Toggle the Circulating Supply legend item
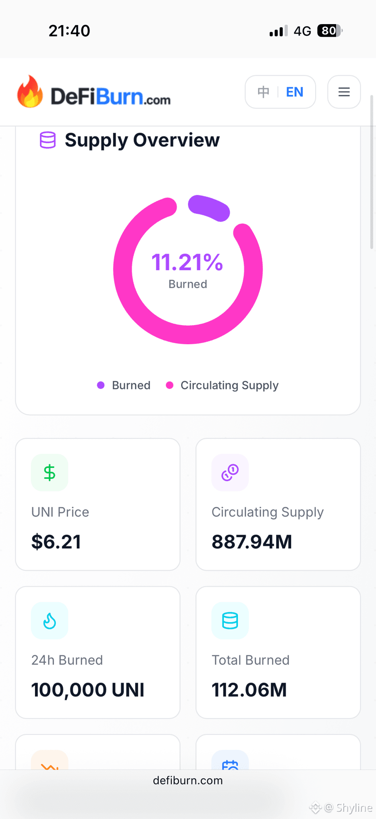 [x=222, y=385]
